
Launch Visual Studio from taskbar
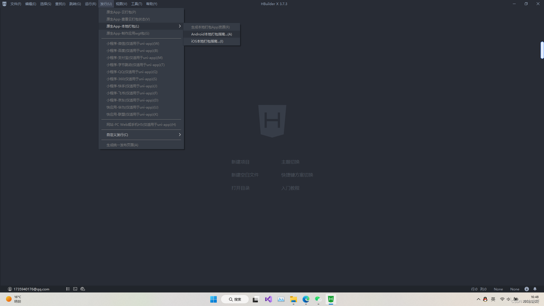[x=269, y=299]
